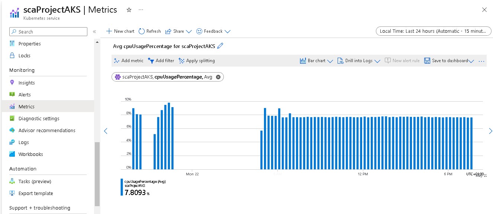Click New alert rule
The image size is (493, 214).
402,61
